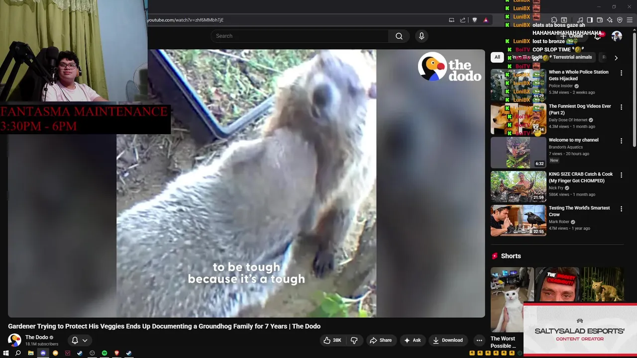The image size is (637, 358).
Task: Open Brave Rewards triangle icon
Action: tap(486, 20)
